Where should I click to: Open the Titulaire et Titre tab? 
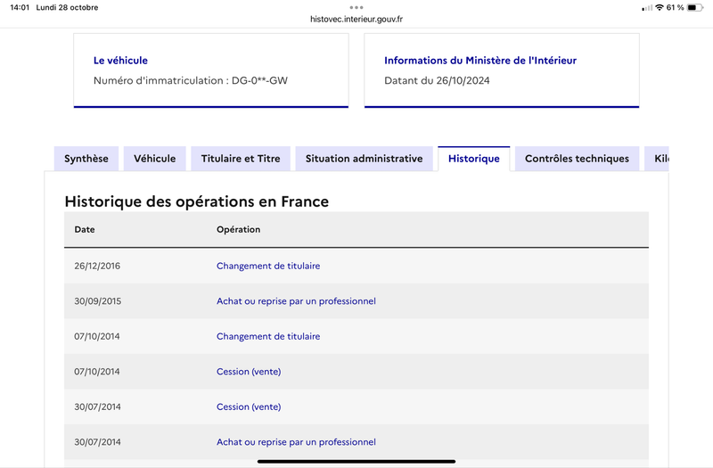pos(241,159)
